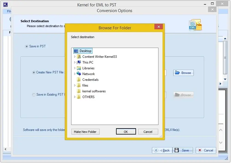
Task: Click Browse for Create New PST File
Action: tap(183, 73)
